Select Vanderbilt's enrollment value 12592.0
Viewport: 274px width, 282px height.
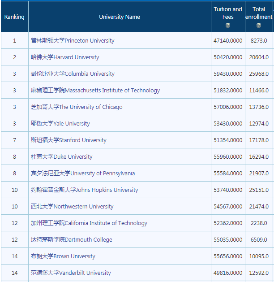(x=259, y=273)
